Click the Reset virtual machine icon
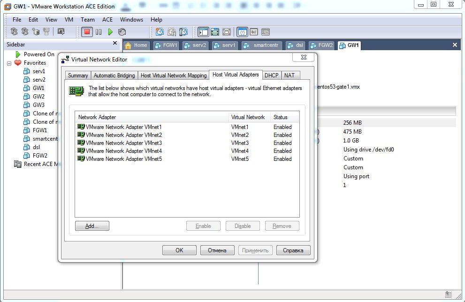Screen dimensions: 465x302 click(122, 32)
